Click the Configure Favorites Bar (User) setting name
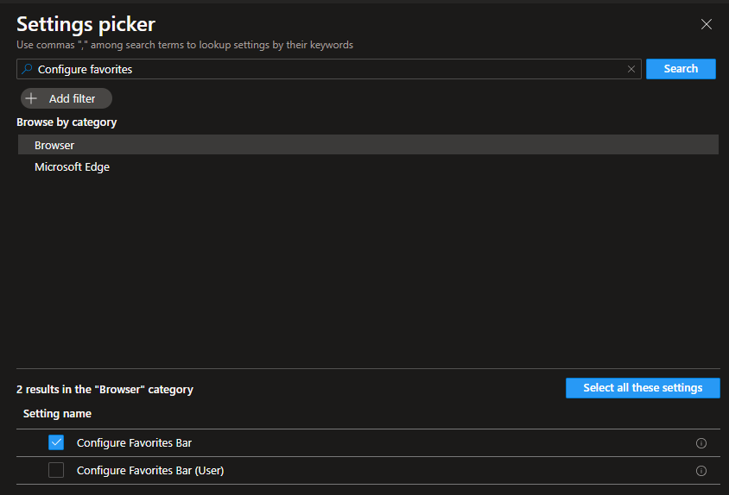The height and width of the screenshot is (495, 729). click(x=150, y=470)
